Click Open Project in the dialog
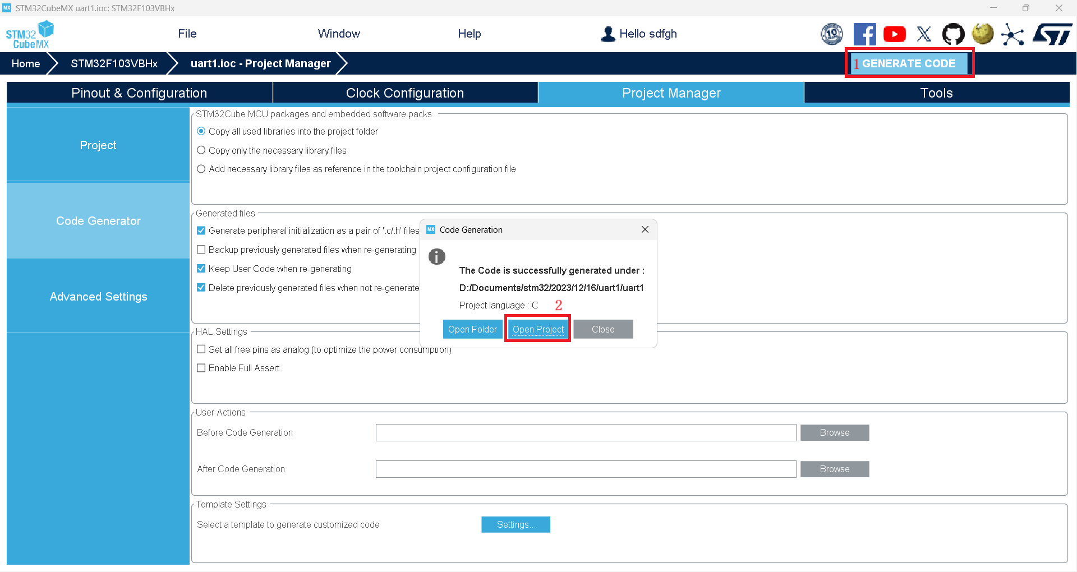This screenshot has height=572, width=1077. click(537, 329)
